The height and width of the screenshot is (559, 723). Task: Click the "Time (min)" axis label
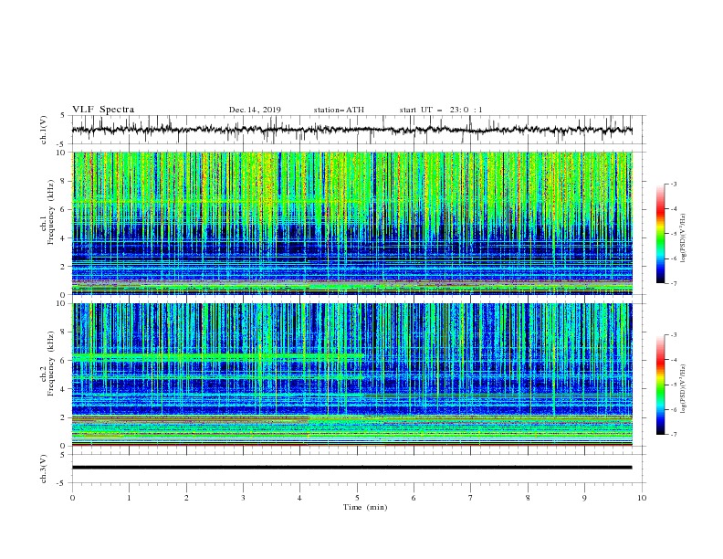tap(365, 507)
